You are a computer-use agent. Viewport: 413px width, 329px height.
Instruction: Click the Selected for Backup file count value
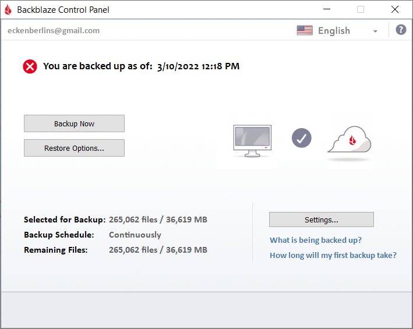pos(158,220)
